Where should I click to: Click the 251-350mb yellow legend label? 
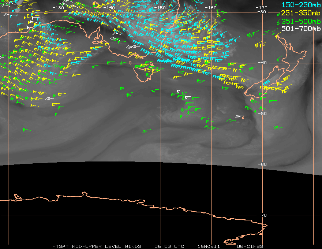(x=301, y=13)
